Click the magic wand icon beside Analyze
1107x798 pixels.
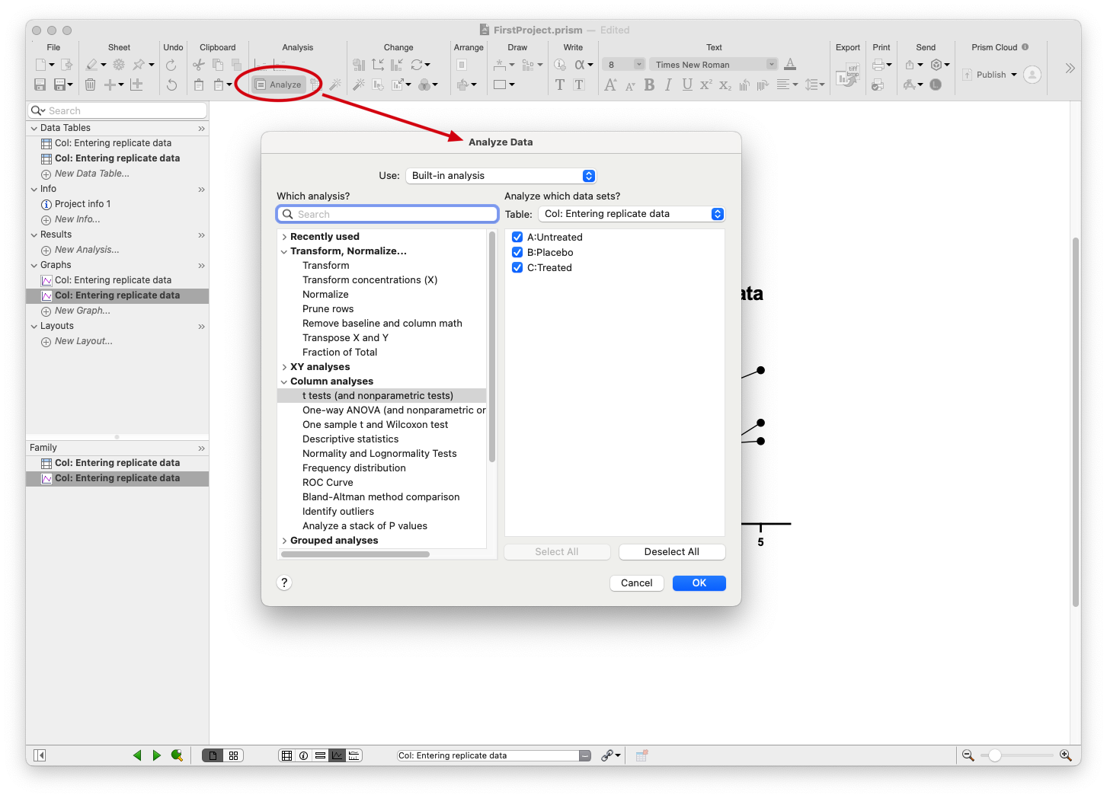tap(334, 85)
